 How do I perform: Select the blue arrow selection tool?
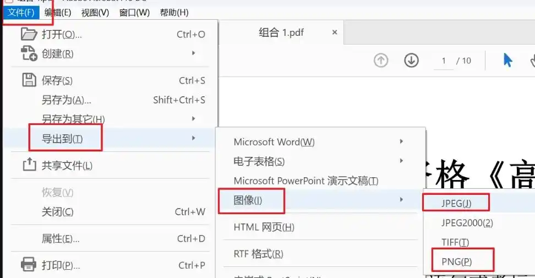[507, 61]
